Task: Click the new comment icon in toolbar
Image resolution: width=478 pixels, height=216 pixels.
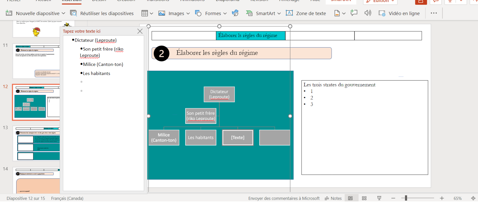Action: [354, 13]
